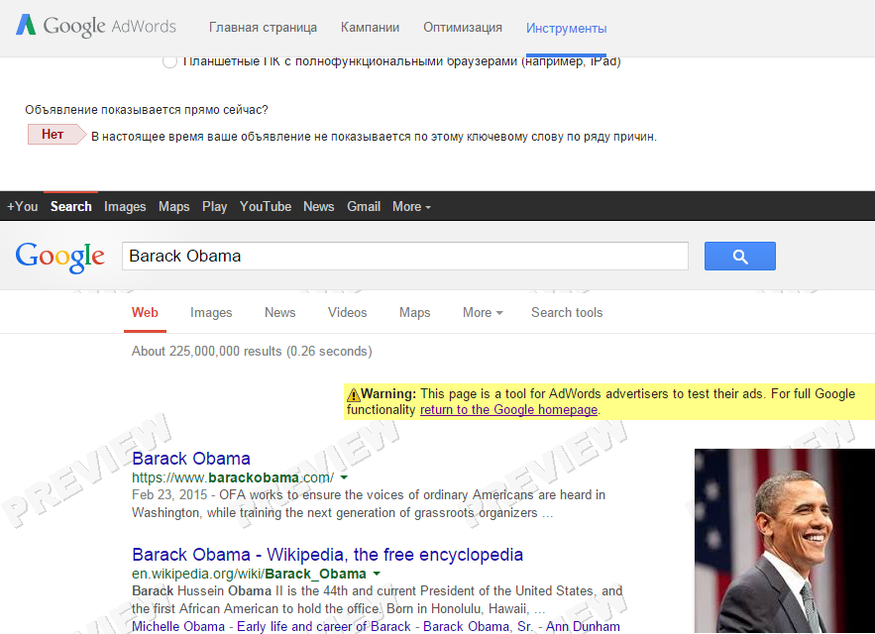Open the 'Barack Obama' first result title

tap(191, 459)
